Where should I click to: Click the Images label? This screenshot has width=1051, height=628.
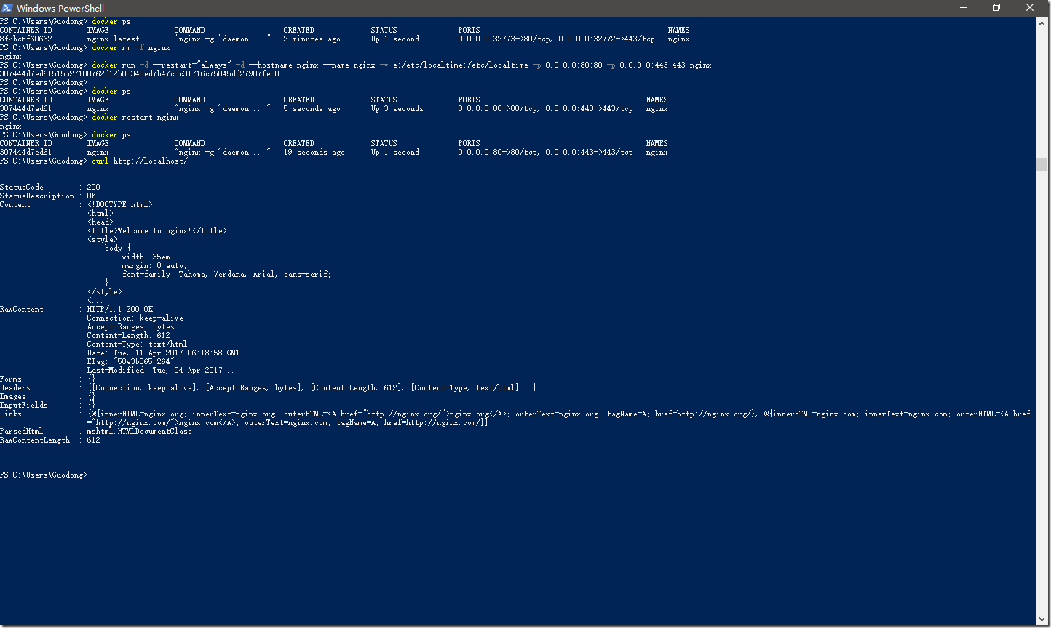(x=13, y=397)
